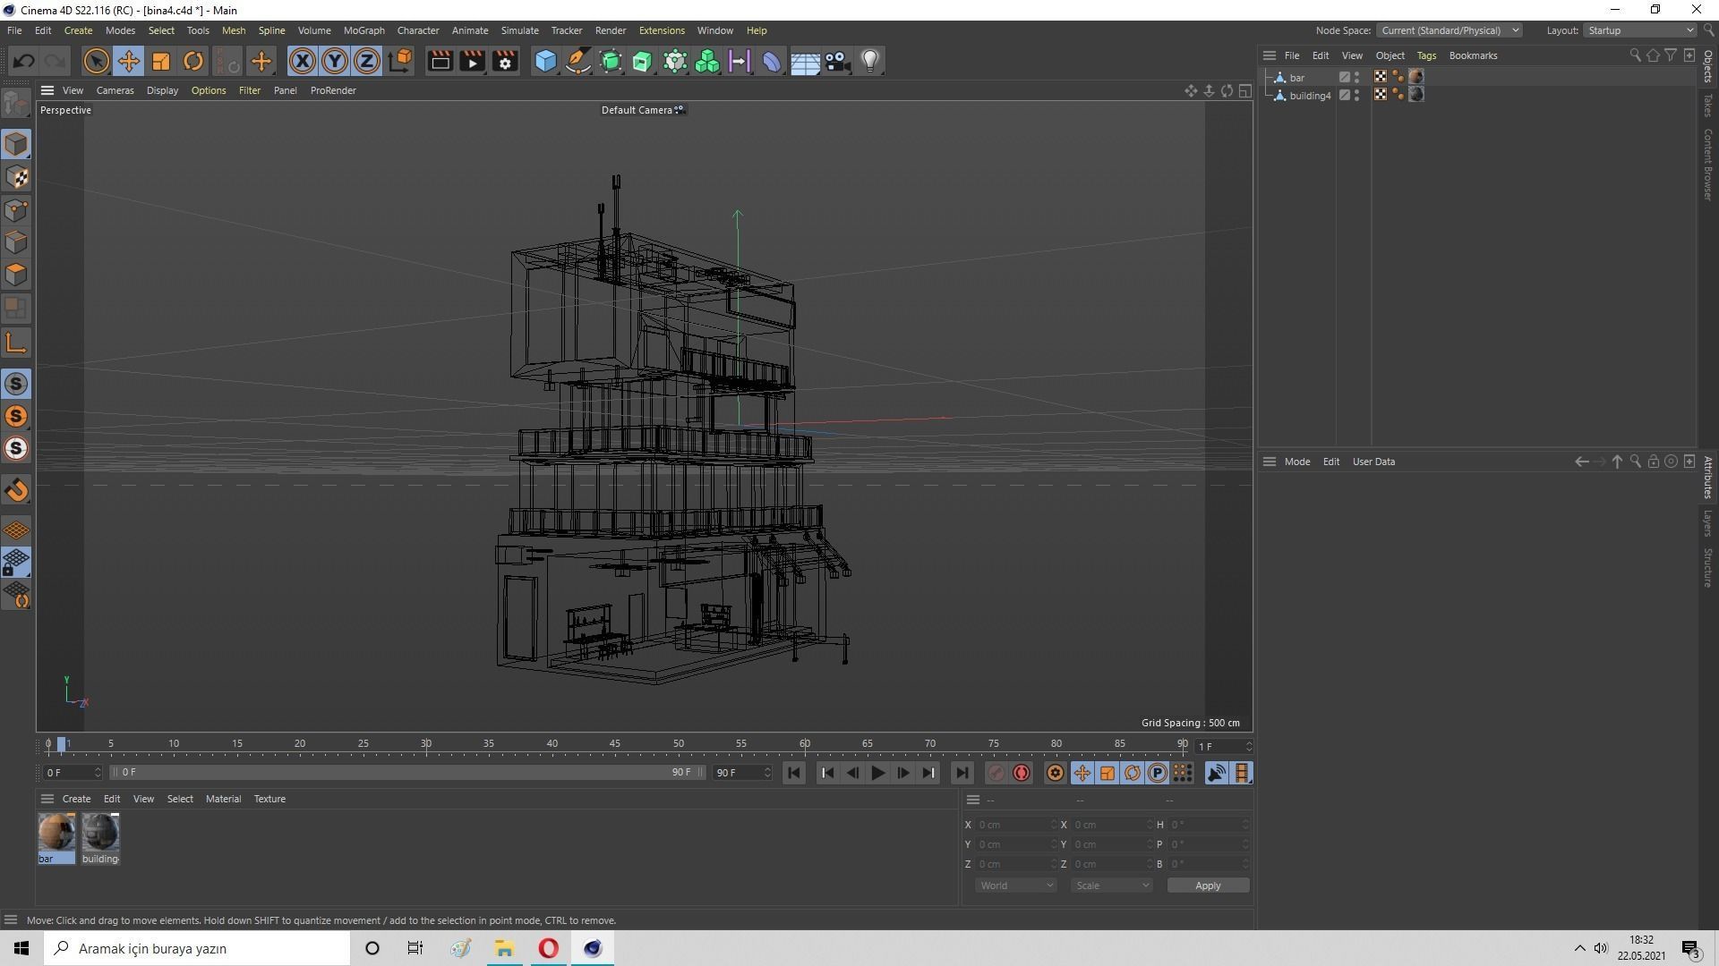This screenshot has width=1719, height=966.
Task: Click the X position input field
Action: [1014, 825]
